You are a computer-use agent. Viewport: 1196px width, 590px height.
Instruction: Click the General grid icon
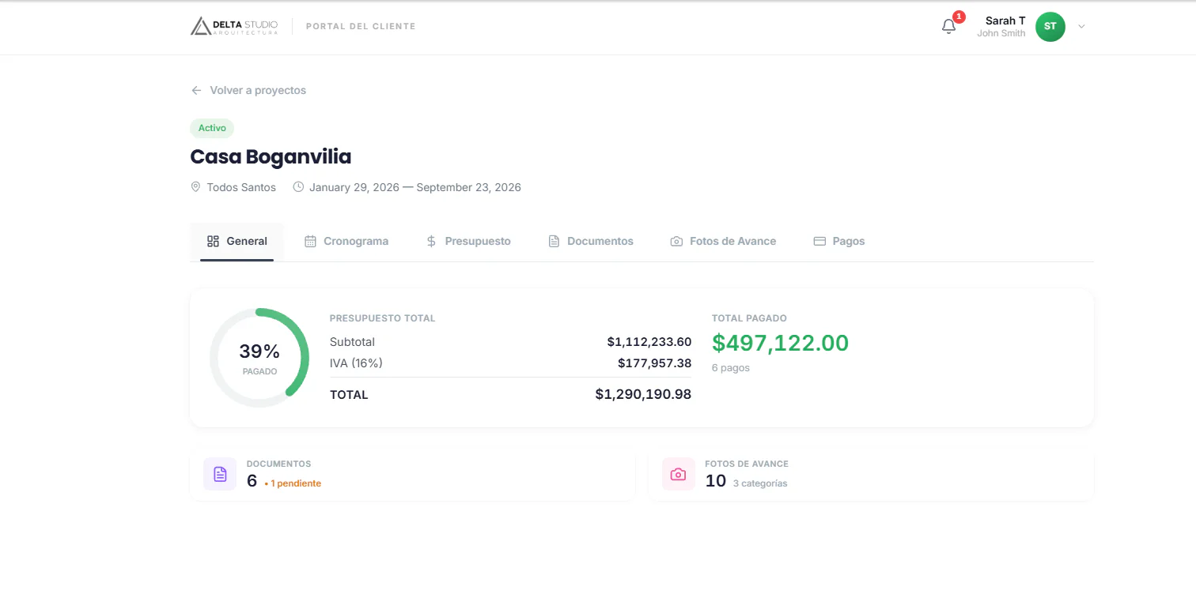[x=213, y=241]
